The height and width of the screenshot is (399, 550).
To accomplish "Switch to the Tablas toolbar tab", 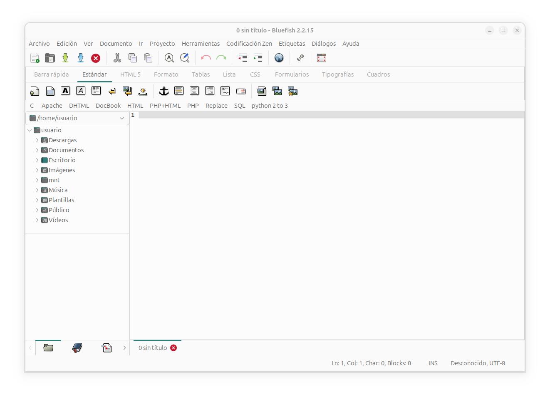I will (x=201, y=74).
